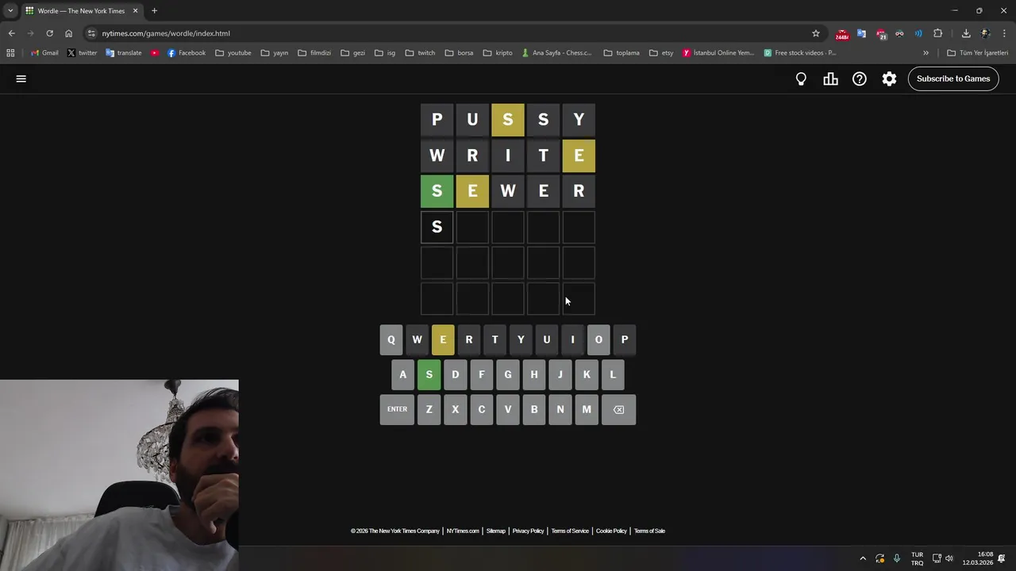This screenshot has height=571, width=1016.
Task: Open the filmdizi bookmarks folder
Action: pos(314,53)
